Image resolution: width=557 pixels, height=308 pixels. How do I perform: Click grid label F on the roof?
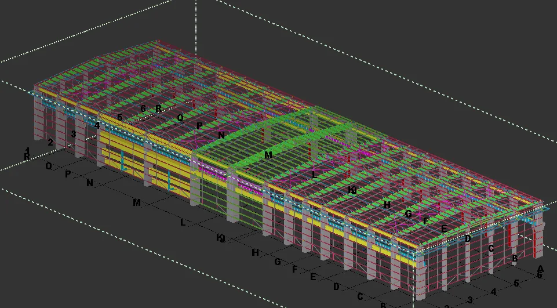[425, 221]
